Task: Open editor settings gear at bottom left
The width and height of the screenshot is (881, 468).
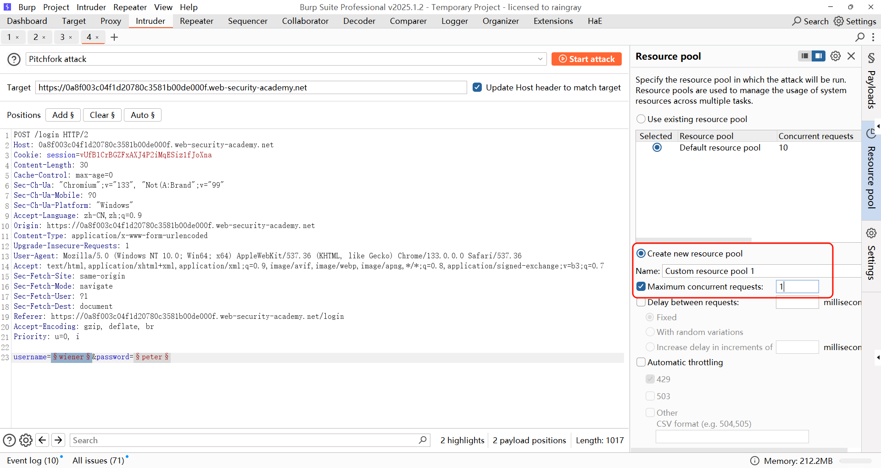Action: pos(26,440)
